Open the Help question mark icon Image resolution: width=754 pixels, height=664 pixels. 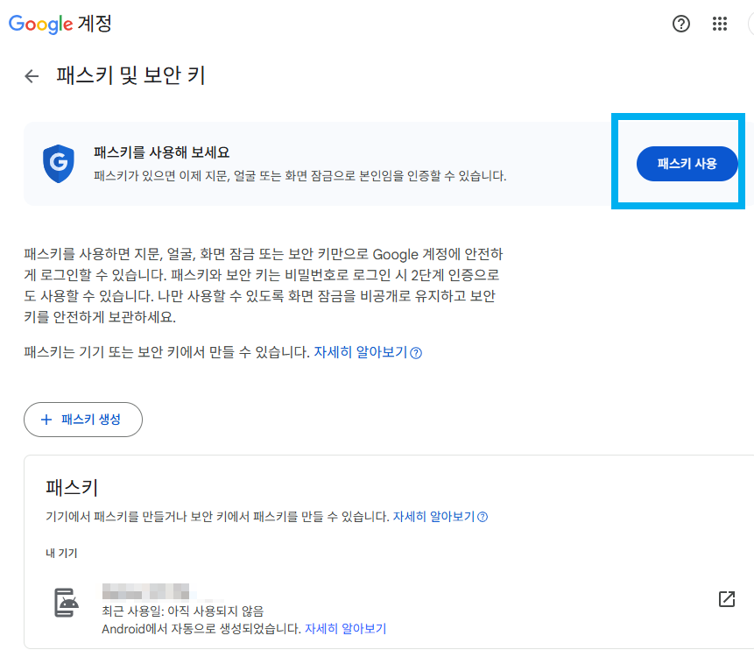tap(681, 24)
